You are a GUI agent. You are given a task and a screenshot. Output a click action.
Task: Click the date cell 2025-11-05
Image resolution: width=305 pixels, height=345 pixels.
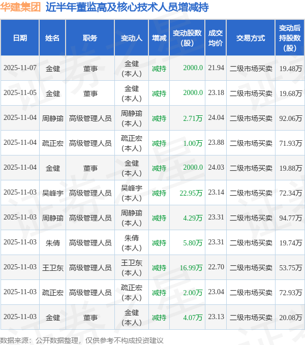tap(20, 92)
